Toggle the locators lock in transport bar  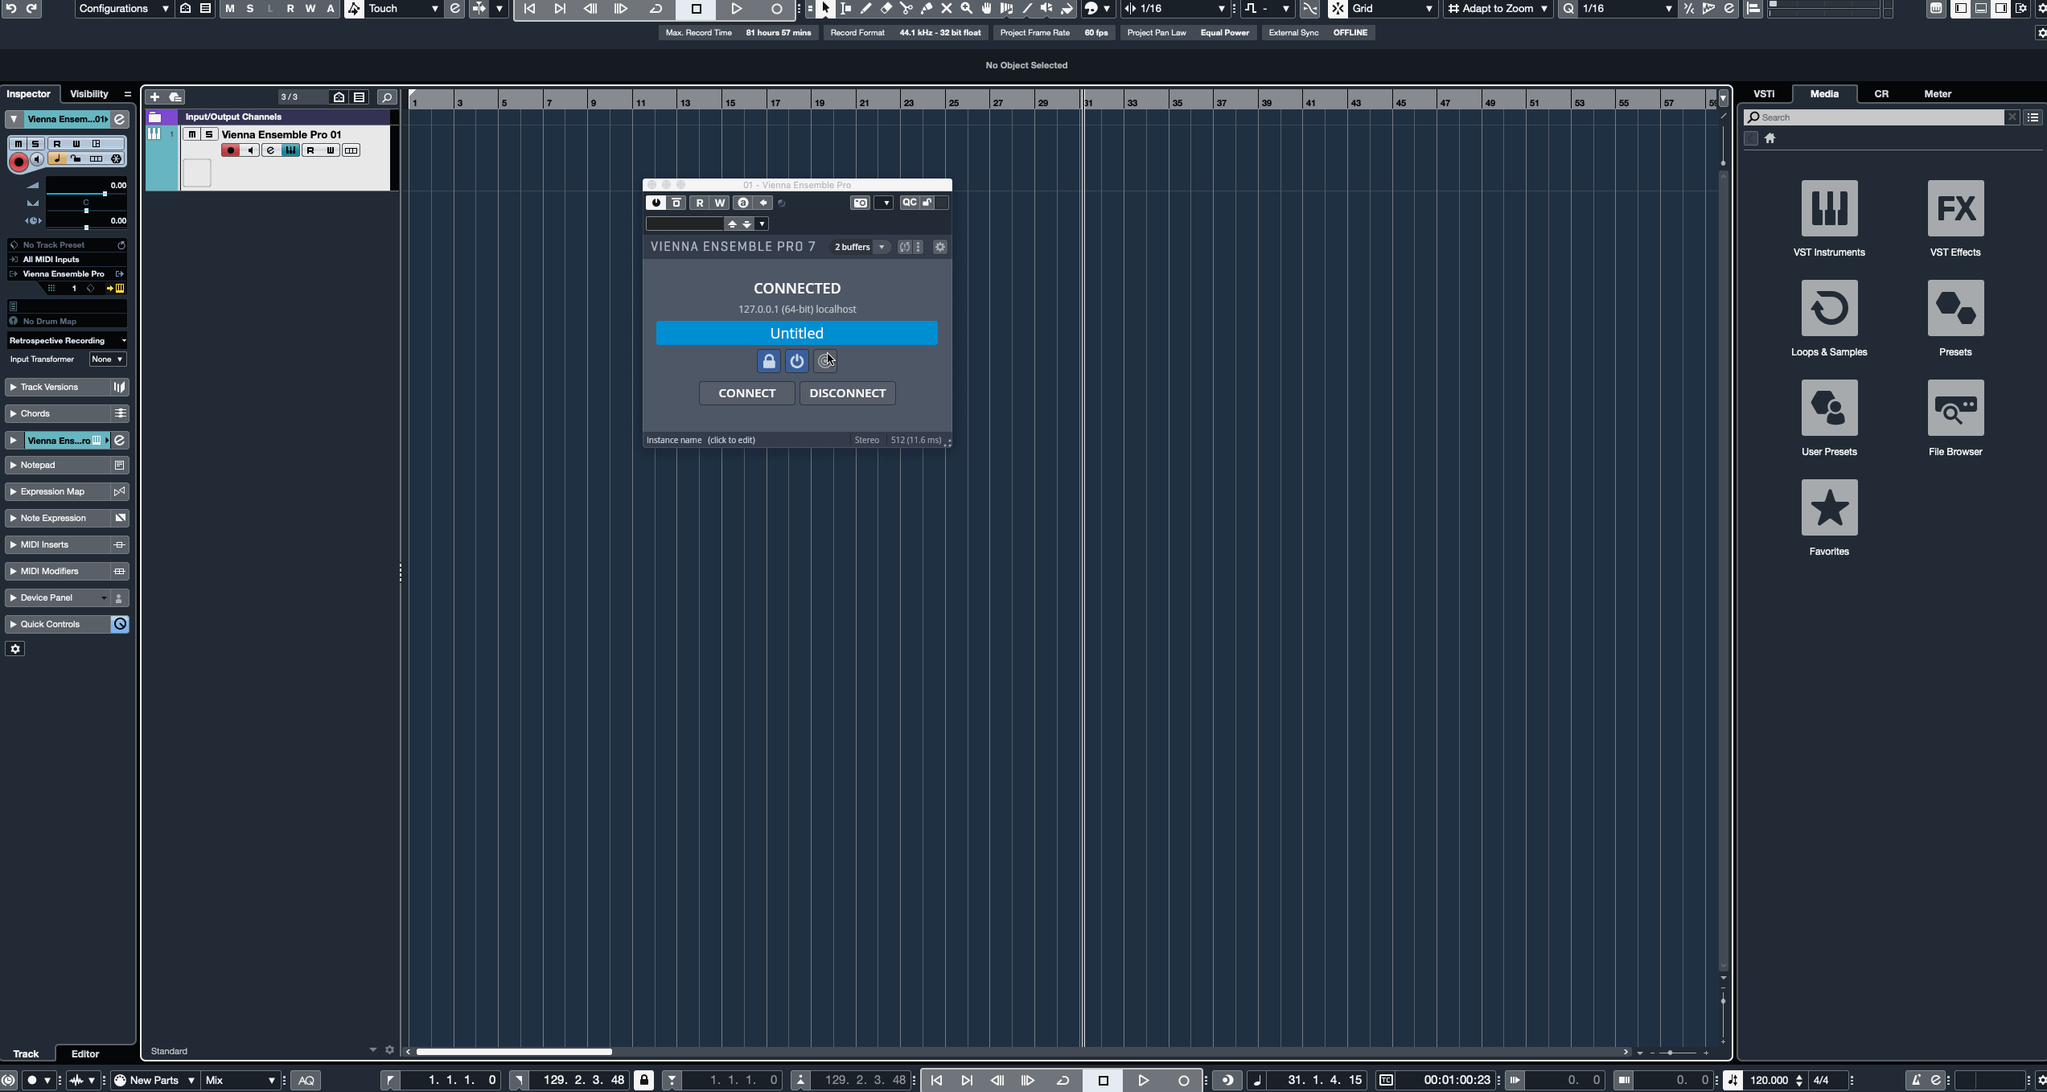pos(644,1080)
